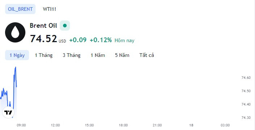This screenshot has height=130, width=255.
Task: Select the OIL_BRENT symbol tab
Action: click(20, 9)
